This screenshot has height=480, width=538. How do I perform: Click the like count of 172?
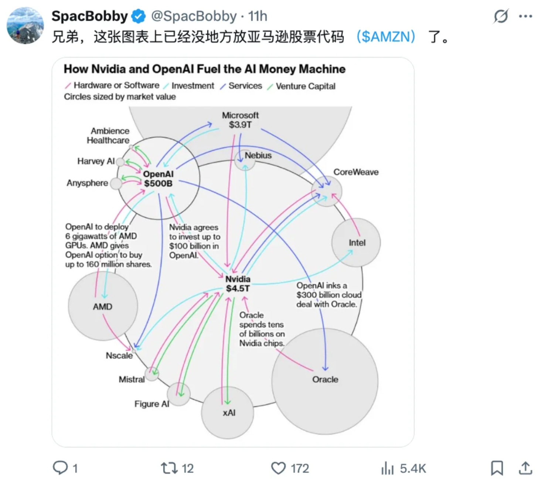[x=299, y=469]
